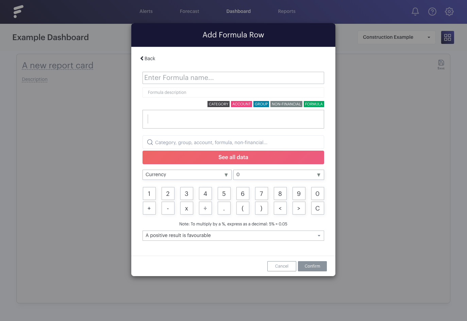Click the dashboard grid layout icon
The image size is (467, 321).
pyautogui.click(x=448, y=37)
